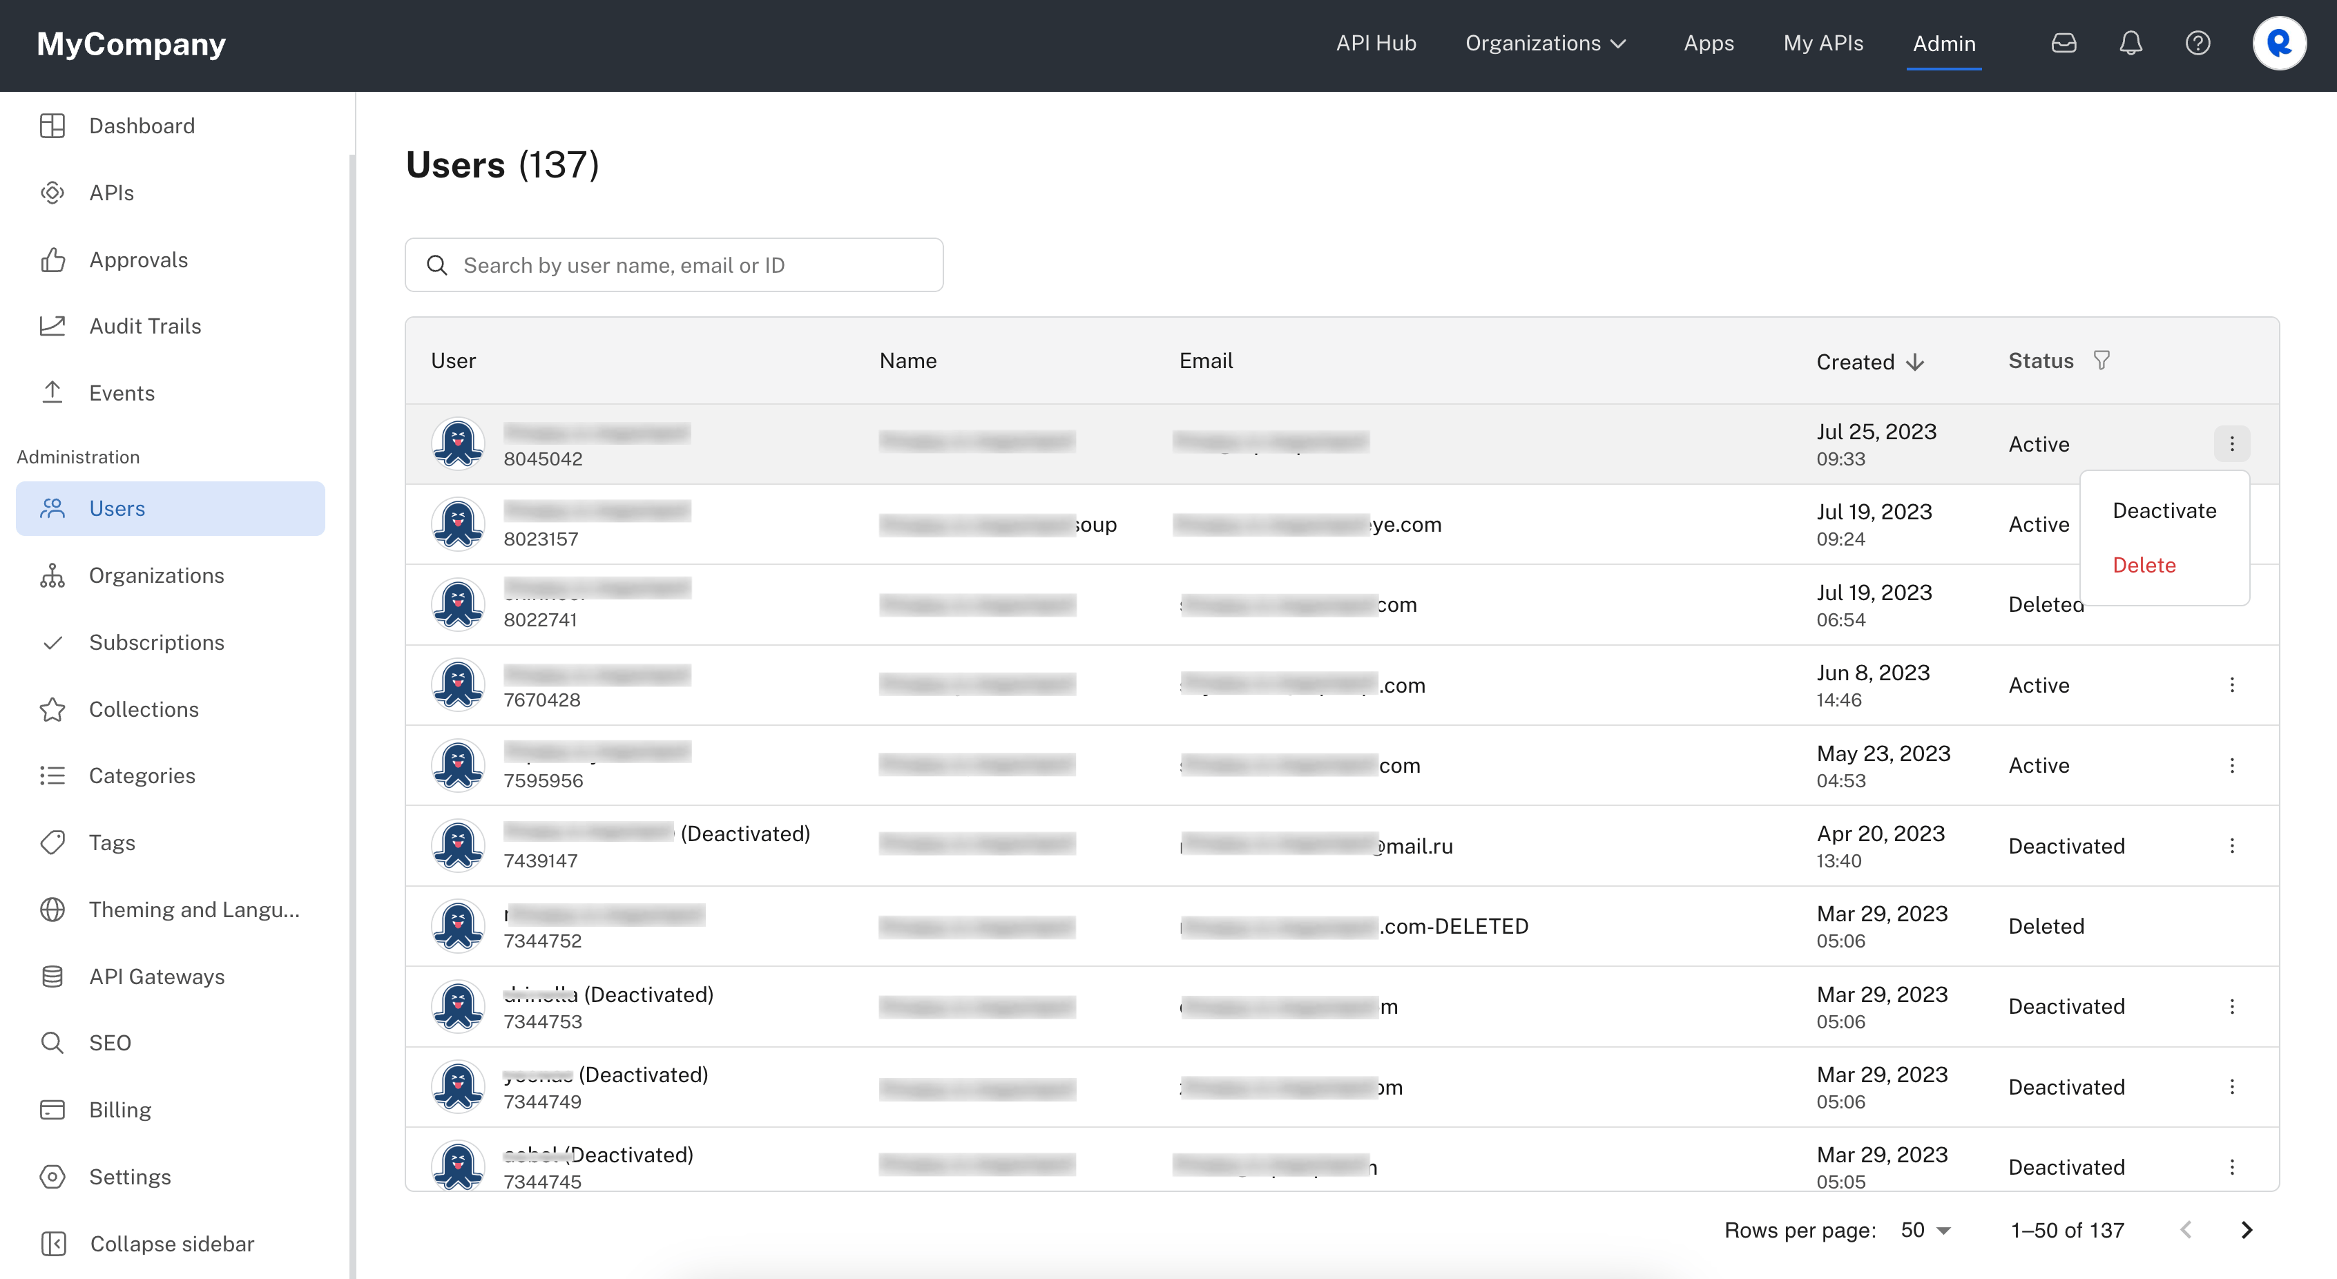This screenshot has height=1279, width=2337.
Task: Go to Audit Trails in sidebar
Action: coord(145,326)
